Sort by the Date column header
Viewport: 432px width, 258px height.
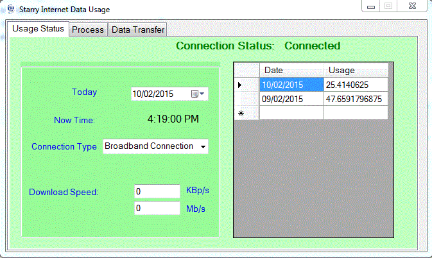[291, 70]
